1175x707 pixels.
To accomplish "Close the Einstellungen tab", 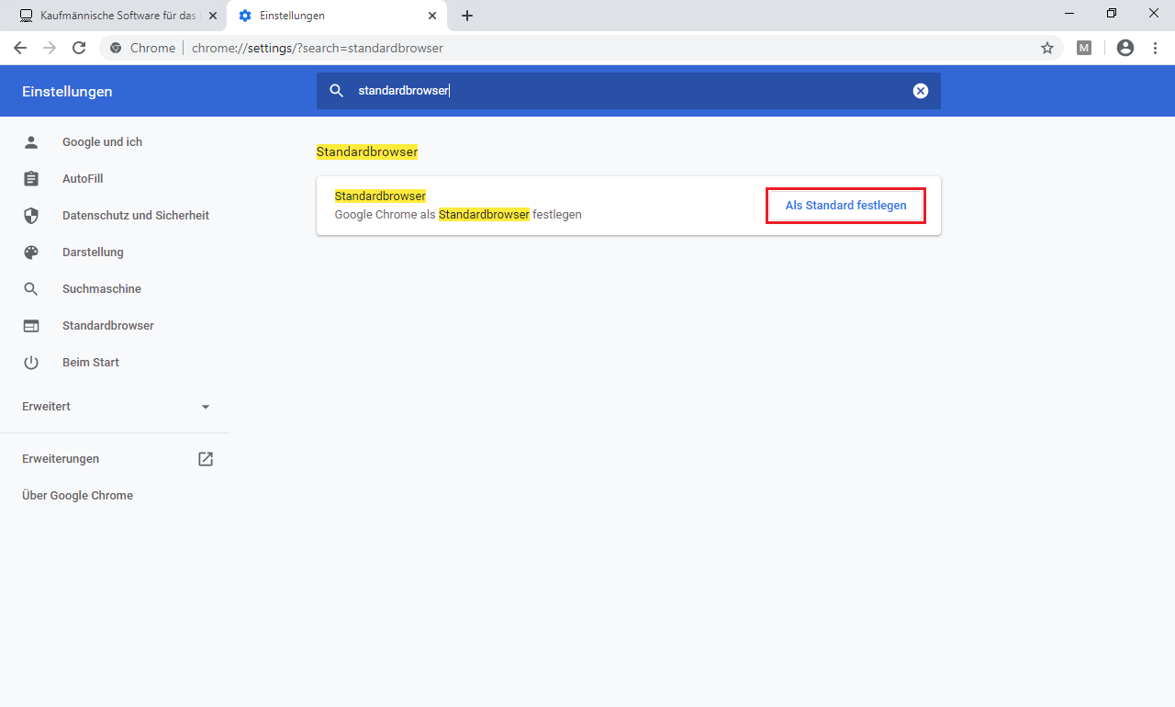I will pyautogui.click(x=432, y=16).
